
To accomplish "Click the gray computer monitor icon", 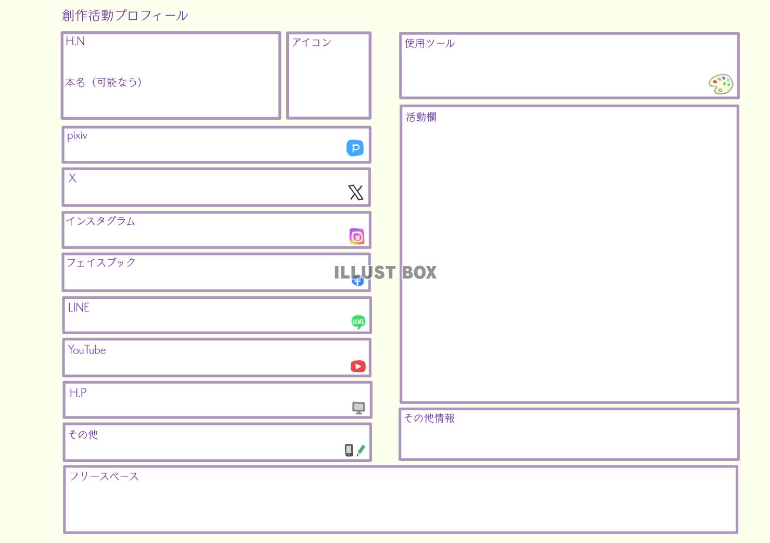I will (x=358, y=408).
